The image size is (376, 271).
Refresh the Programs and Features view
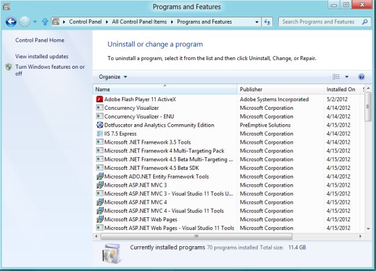pos(267,22)
